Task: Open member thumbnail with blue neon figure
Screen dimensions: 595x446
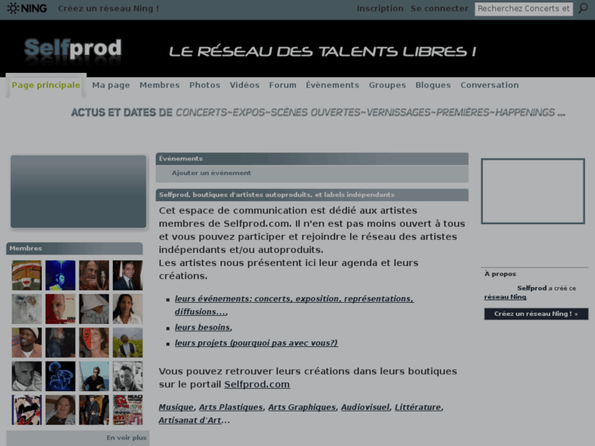Action: coord(61,275)
